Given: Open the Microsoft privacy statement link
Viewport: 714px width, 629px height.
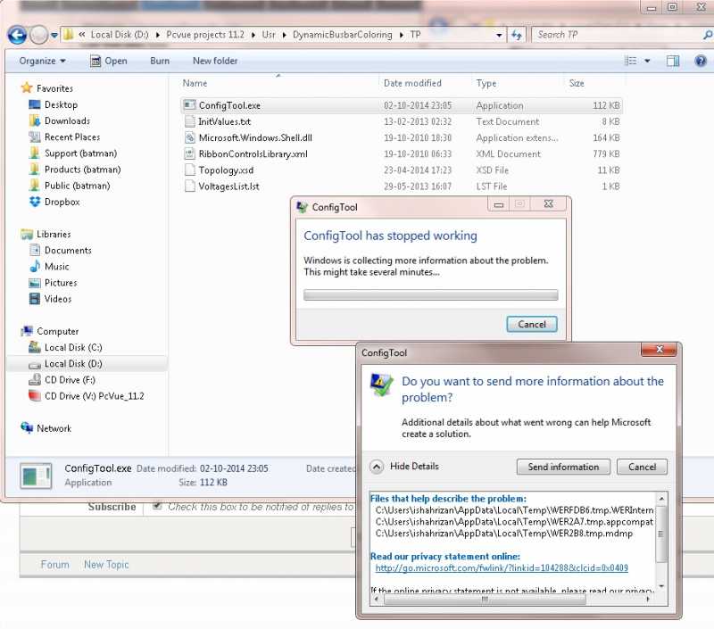Looking at the screenshot, I should click(x=502, y=567).
